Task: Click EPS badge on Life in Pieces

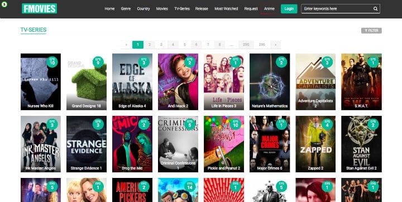Action: coord(236,62)
